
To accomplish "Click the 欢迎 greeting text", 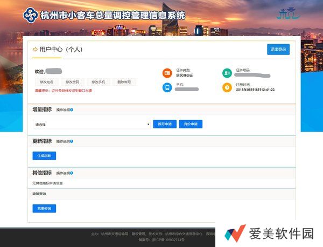I will 39,72.
